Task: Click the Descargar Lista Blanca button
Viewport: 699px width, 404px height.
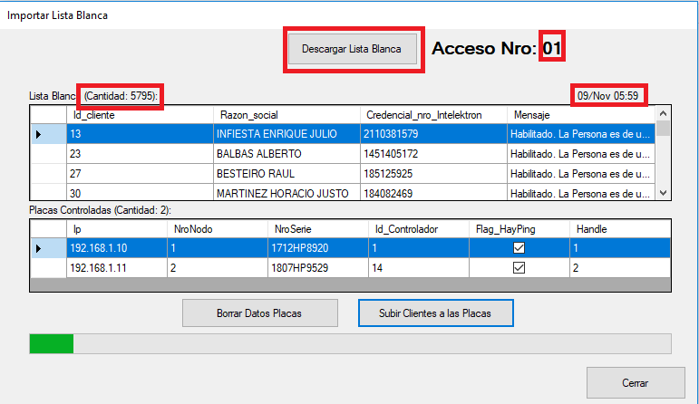Action: click(352, 49)
